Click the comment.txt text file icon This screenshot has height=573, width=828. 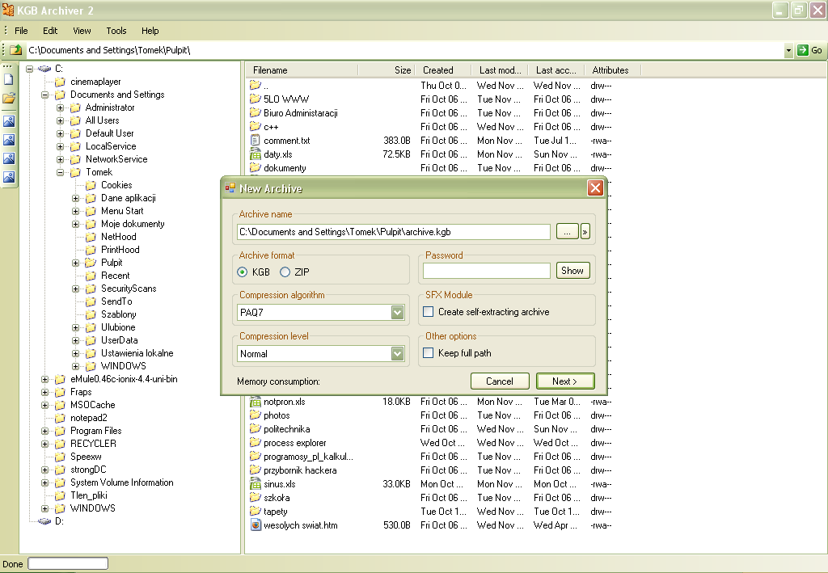(x=256, y=141)
